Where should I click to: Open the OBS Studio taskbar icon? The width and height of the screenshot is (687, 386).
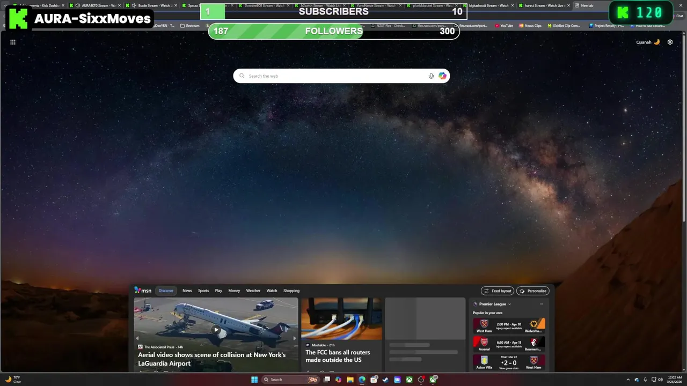tap(421, 380)
